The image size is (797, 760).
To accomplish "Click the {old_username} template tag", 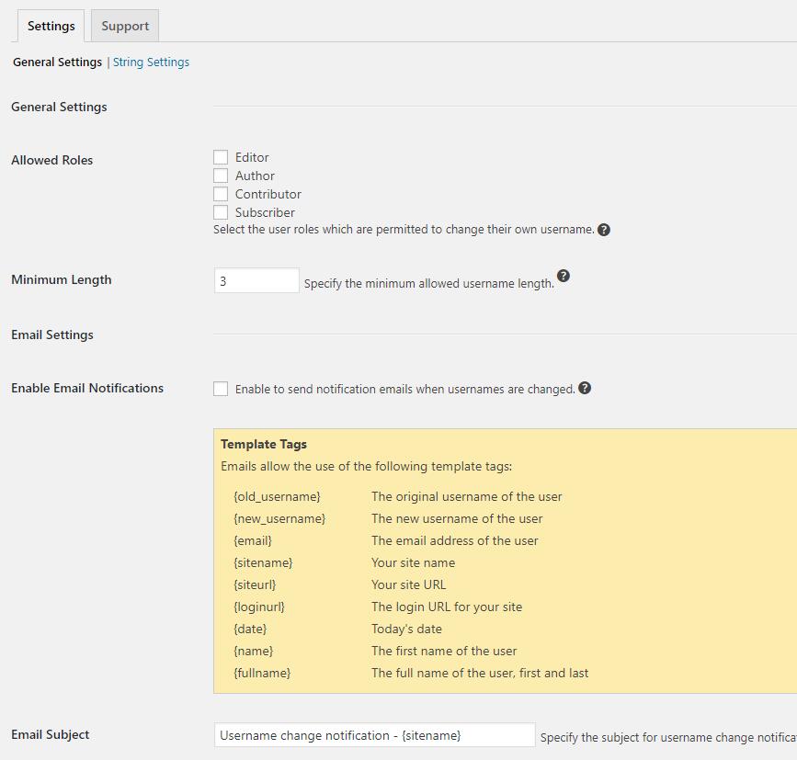I will pyautogui.click(x=277, y=496).
